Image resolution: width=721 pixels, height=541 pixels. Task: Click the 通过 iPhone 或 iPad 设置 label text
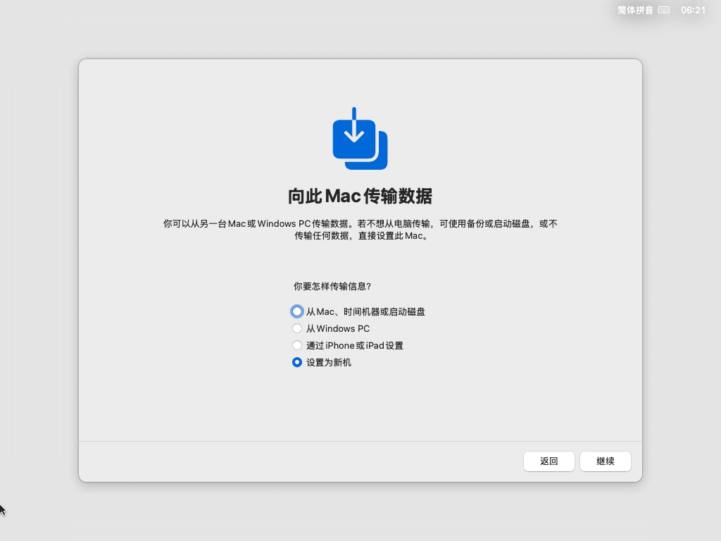[x=354, y=345]
